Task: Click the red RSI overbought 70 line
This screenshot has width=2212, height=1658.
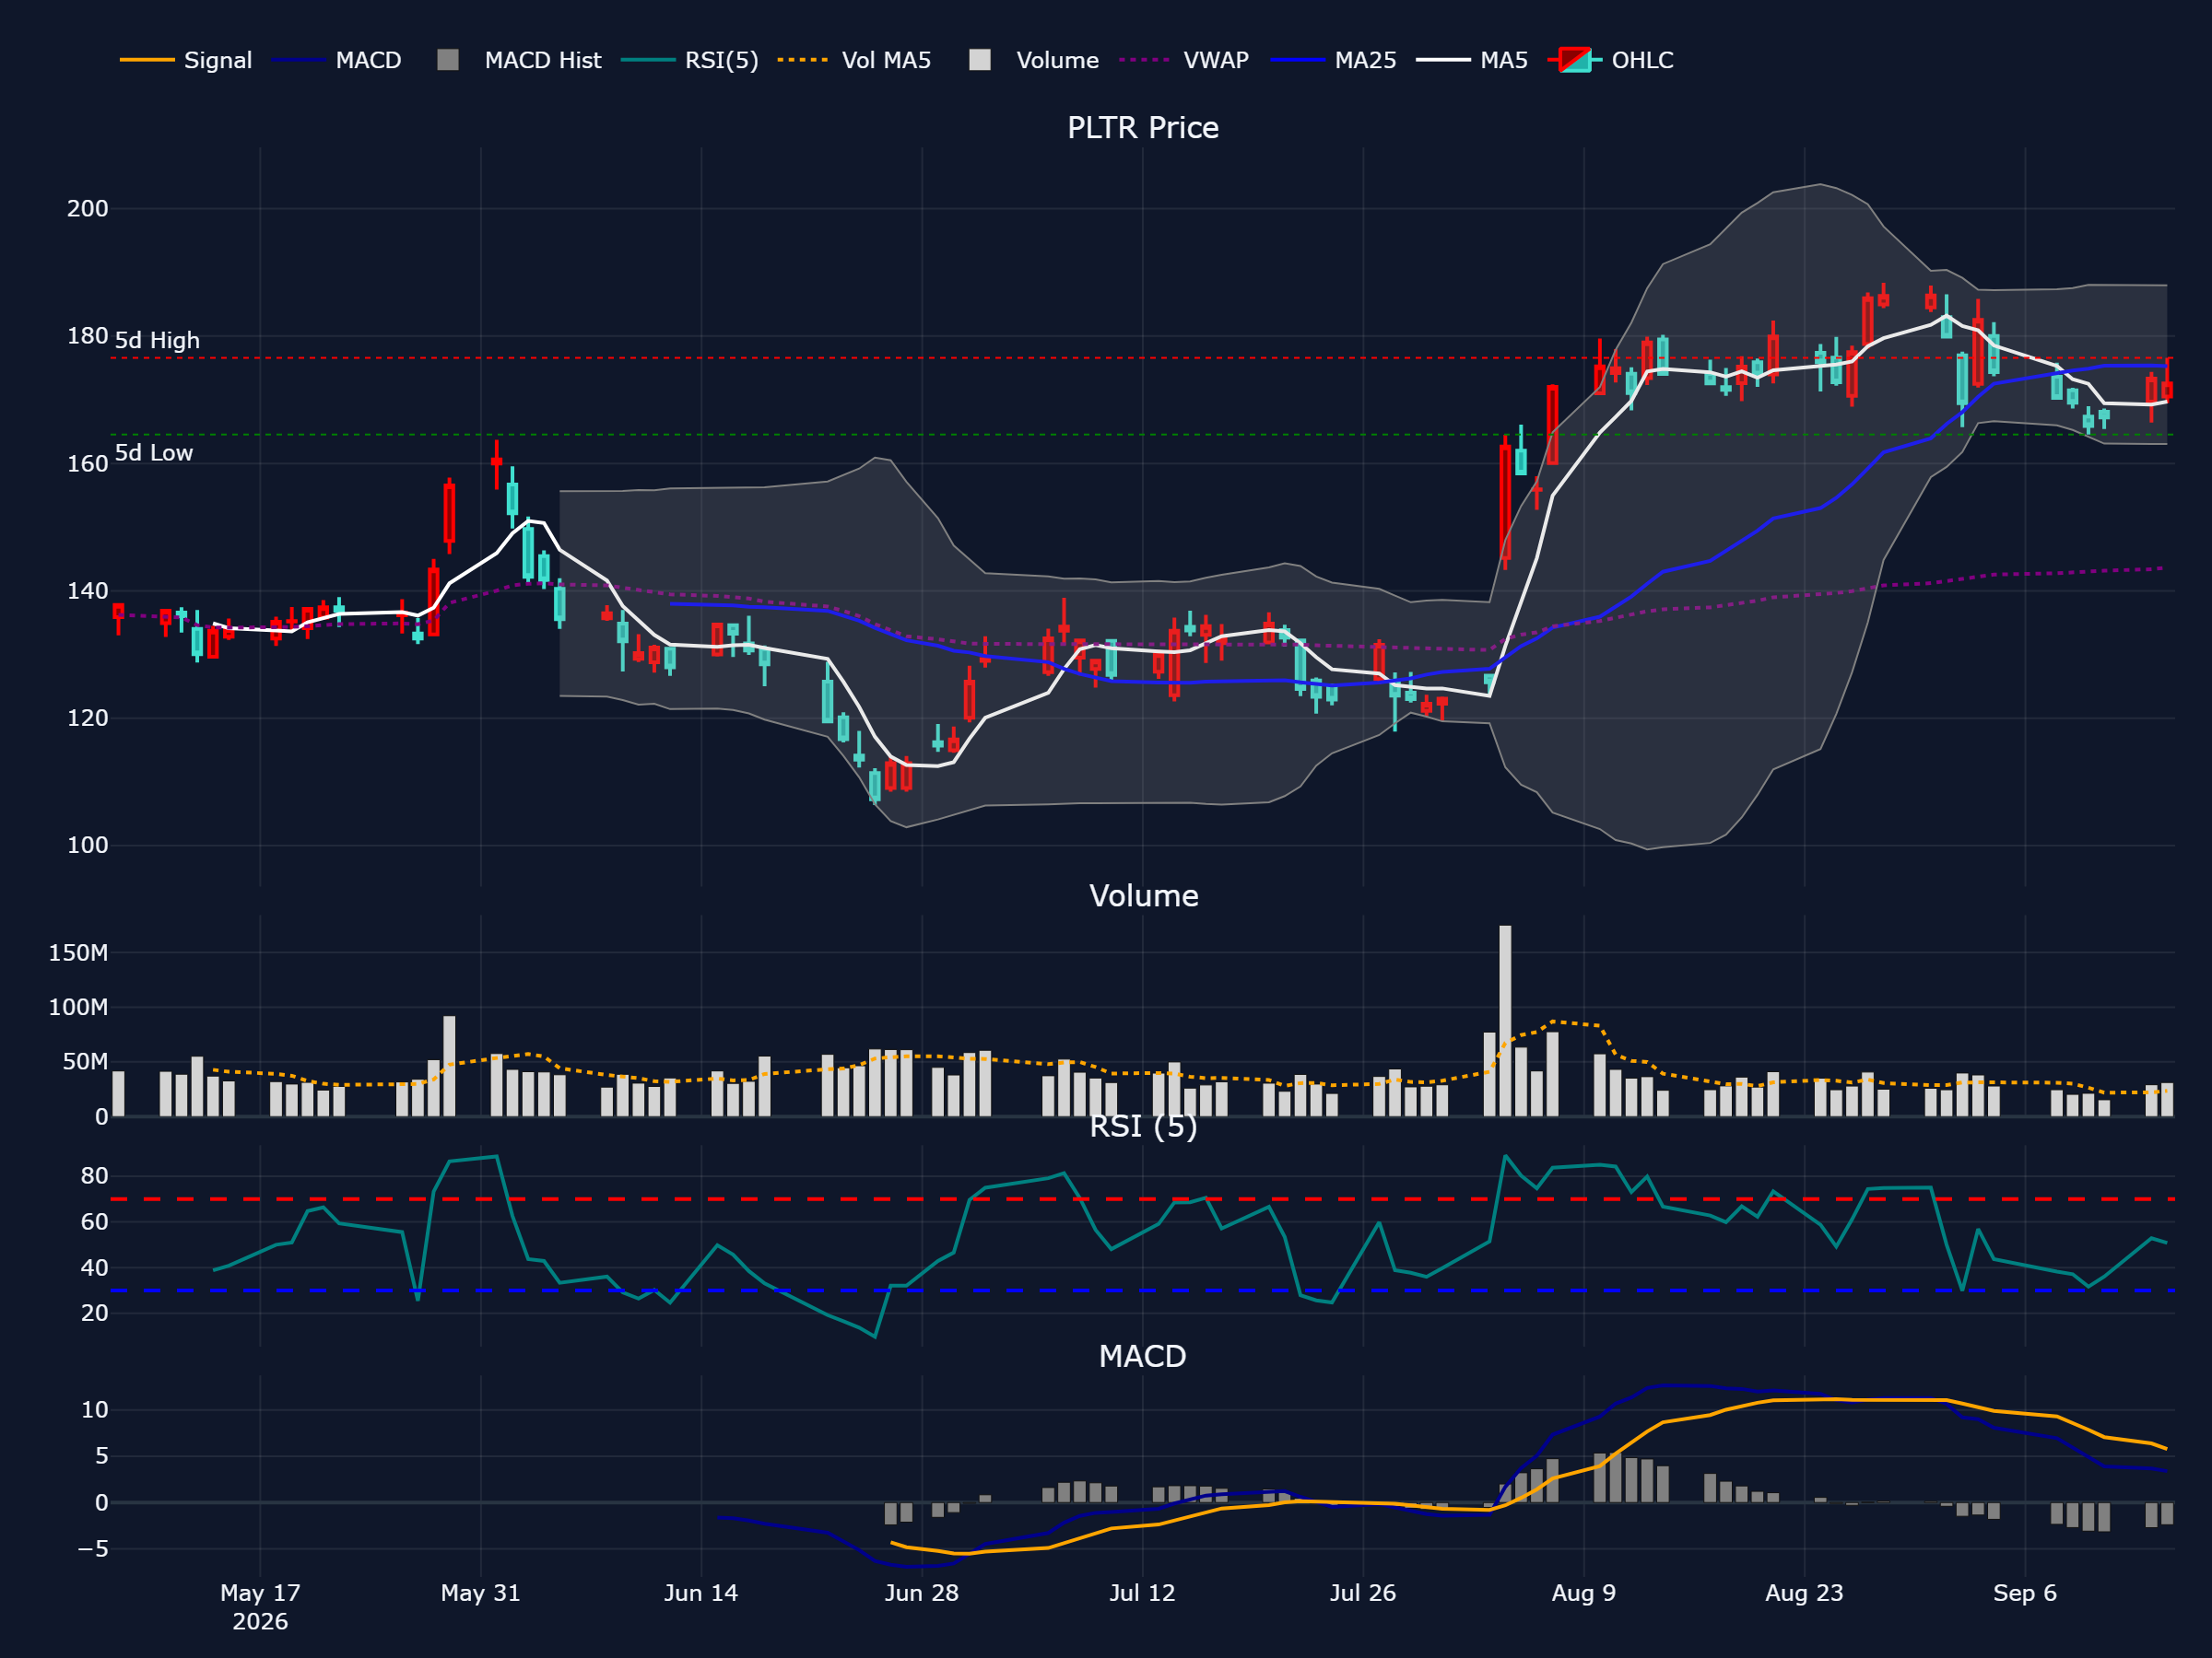Action: (1143, 1199)
